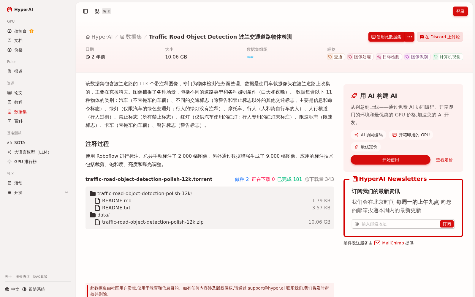The width and height of the screenshot is (475, 297).
Task: Click the 已完成 181 count
Action: pos(289,179)
